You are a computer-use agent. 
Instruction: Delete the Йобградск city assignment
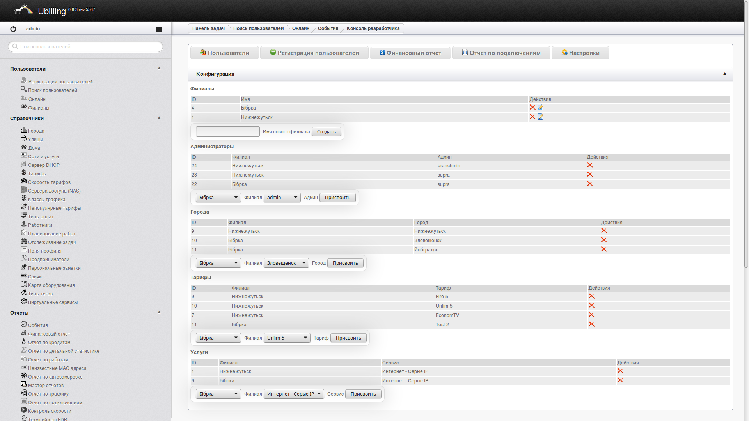(603, 249)
